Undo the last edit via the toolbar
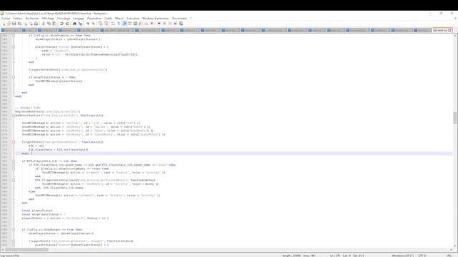This screenshot has width=458, height=257. tap(62, 24)
